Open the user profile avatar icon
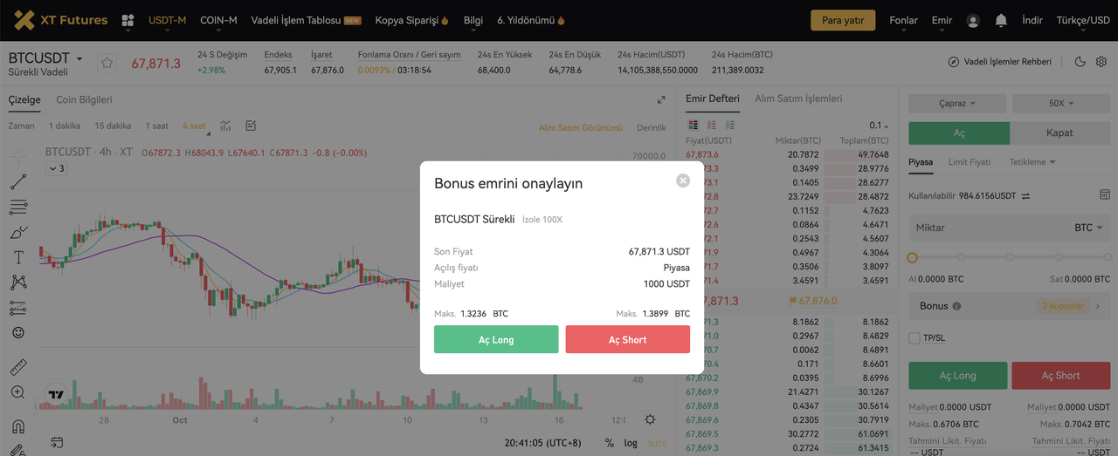The height and width of the screenshot is (456, 1118). point(973,20)
